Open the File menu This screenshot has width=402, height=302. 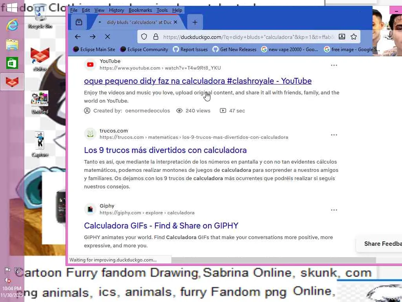[74, 10]
